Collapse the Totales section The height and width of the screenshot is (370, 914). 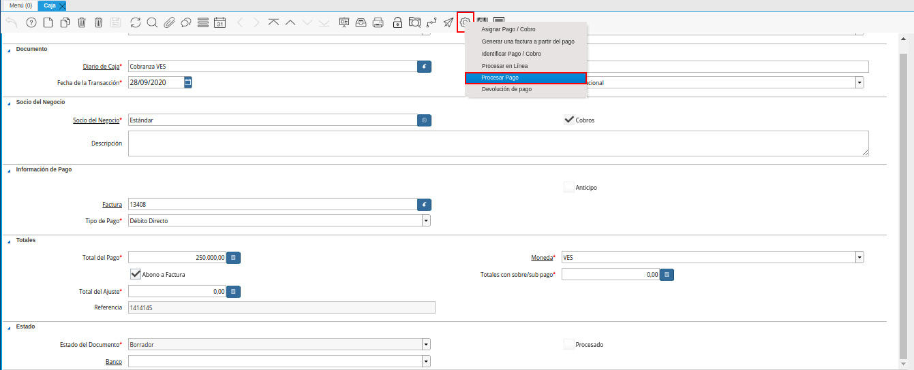pos(10,241)
